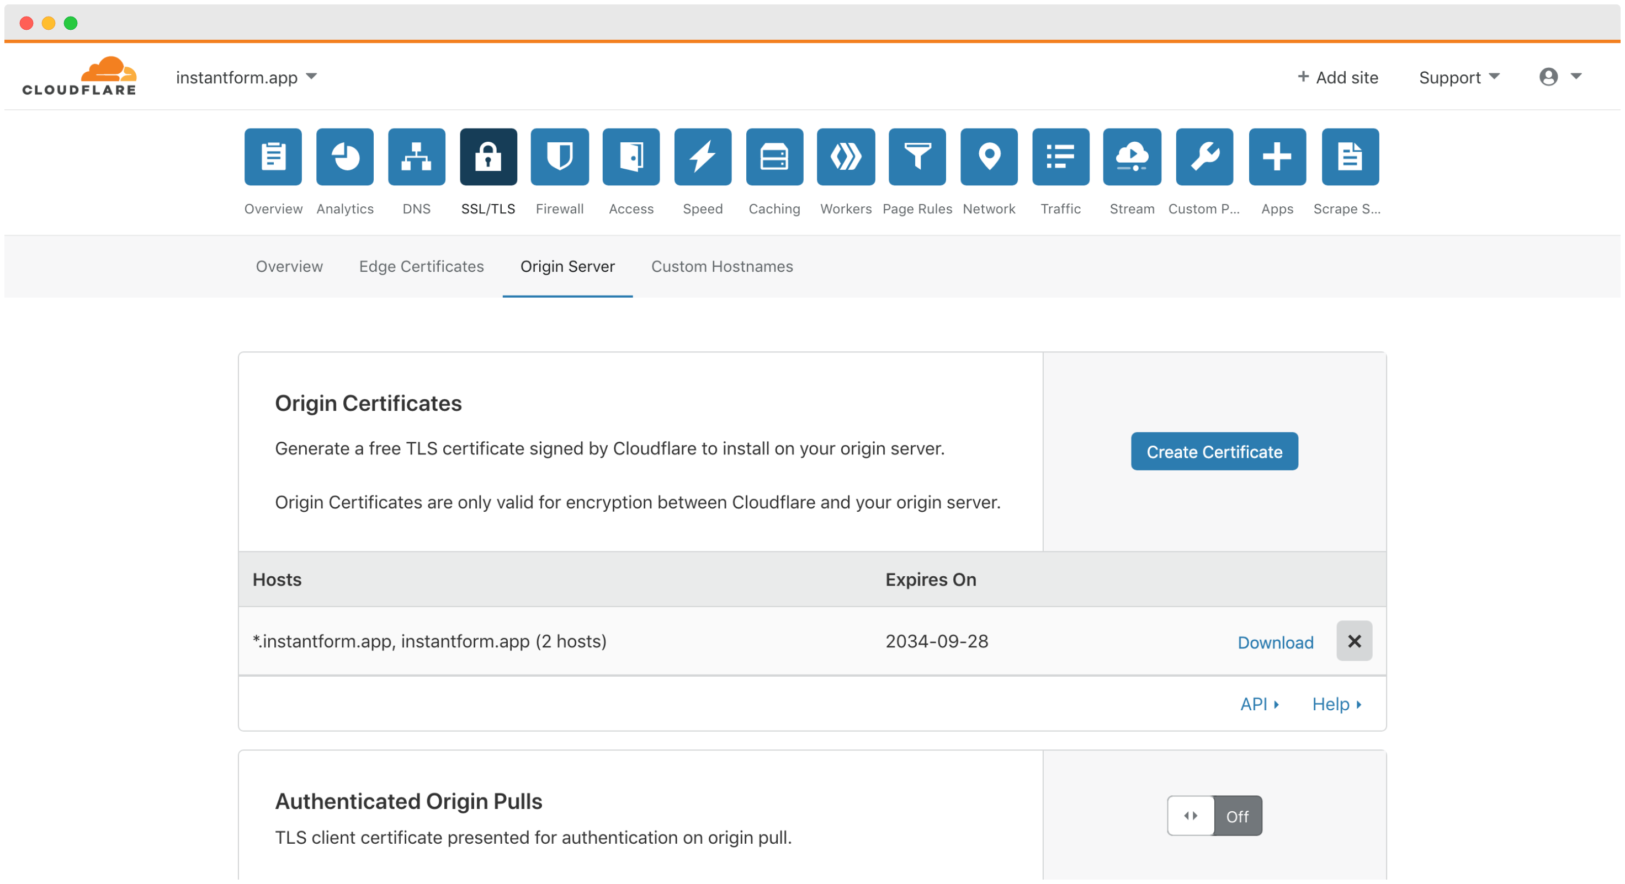The width and height of the screenshot is (1625, 884).
Task: Open the Custom Pages wrench icon
Action: click(x=1206, y=157)
